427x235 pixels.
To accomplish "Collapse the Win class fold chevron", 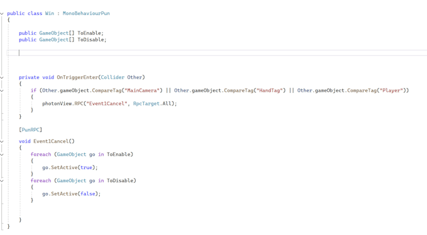I will coord(2,14).
